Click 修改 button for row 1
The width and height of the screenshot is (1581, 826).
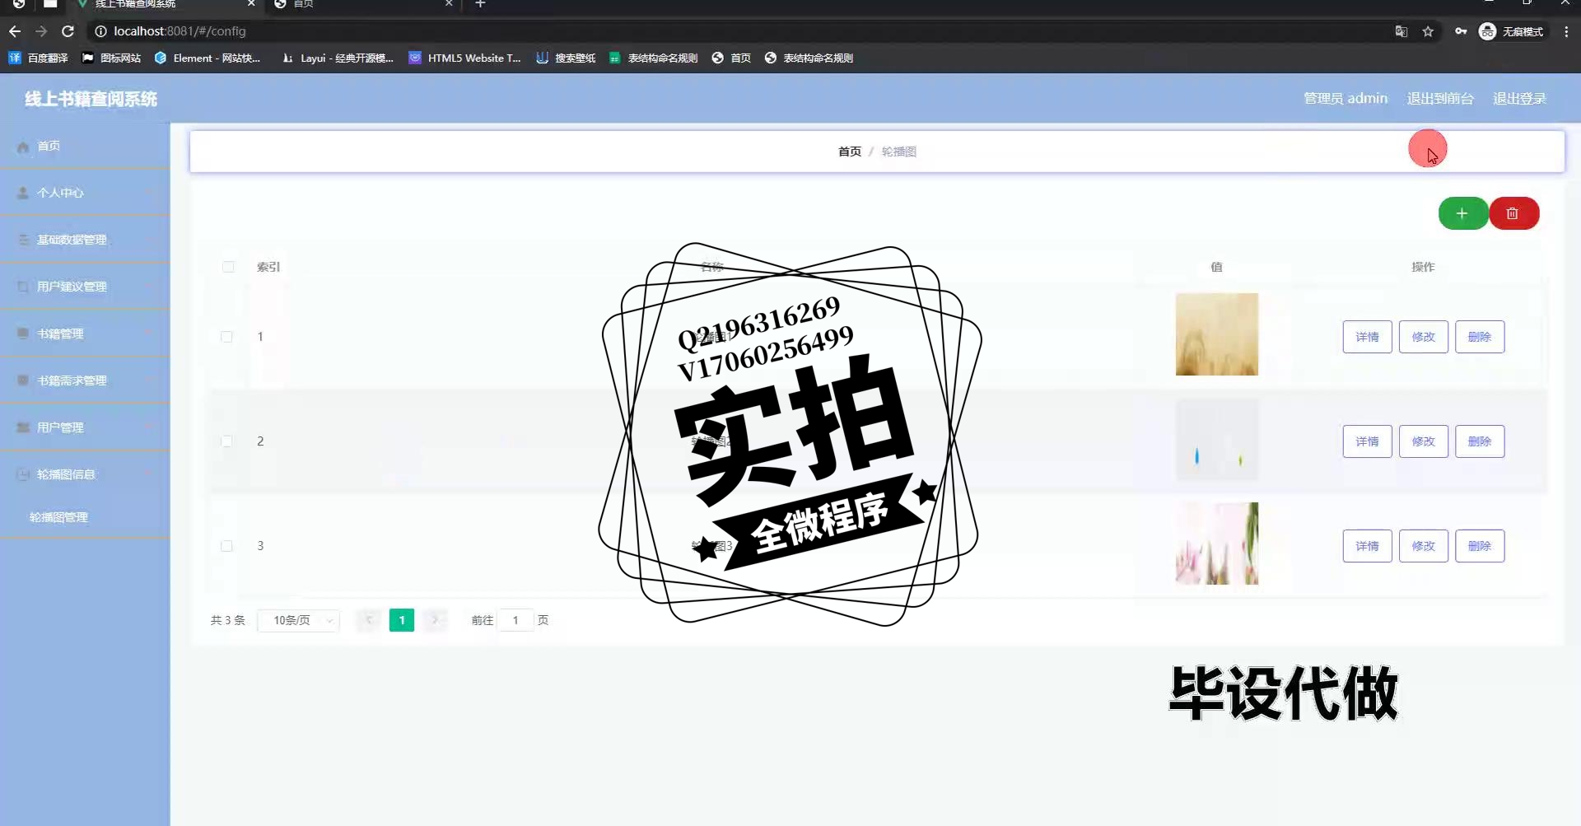(x=1423, y=337)
